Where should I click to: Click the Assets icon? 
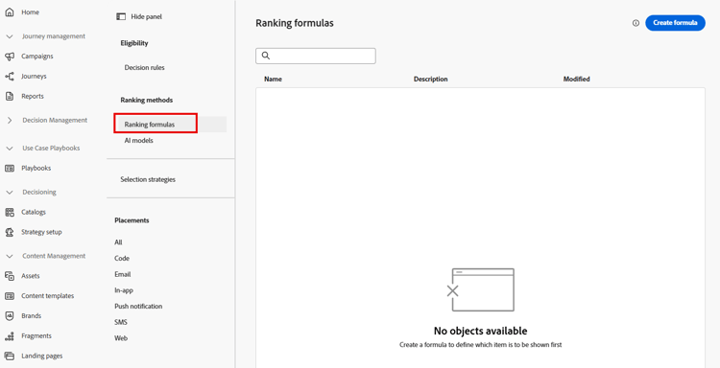(10, 276)
